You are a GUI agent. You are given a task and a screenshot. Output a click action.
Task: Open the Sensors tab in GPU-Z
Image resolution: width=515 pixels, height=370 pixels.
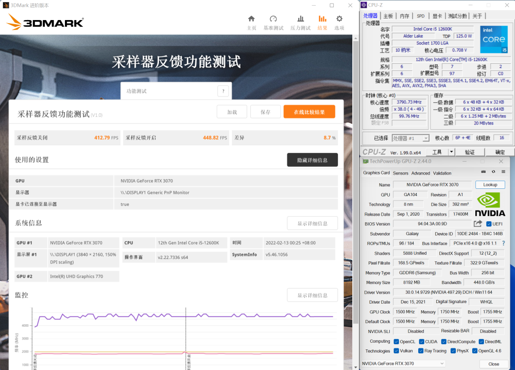pos(400,173)
